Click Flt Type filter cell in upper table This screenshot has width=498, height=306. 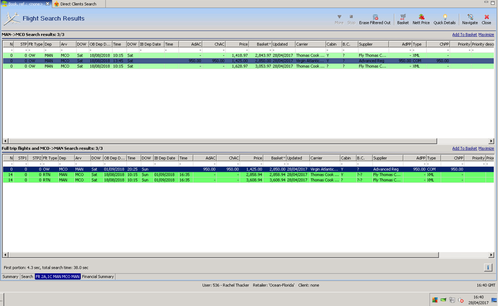tap(35, 50)
